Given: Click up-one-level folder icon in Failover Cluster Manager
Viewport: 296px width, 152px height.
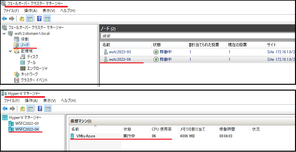Looking at the screenshot, I should [22, 19].
